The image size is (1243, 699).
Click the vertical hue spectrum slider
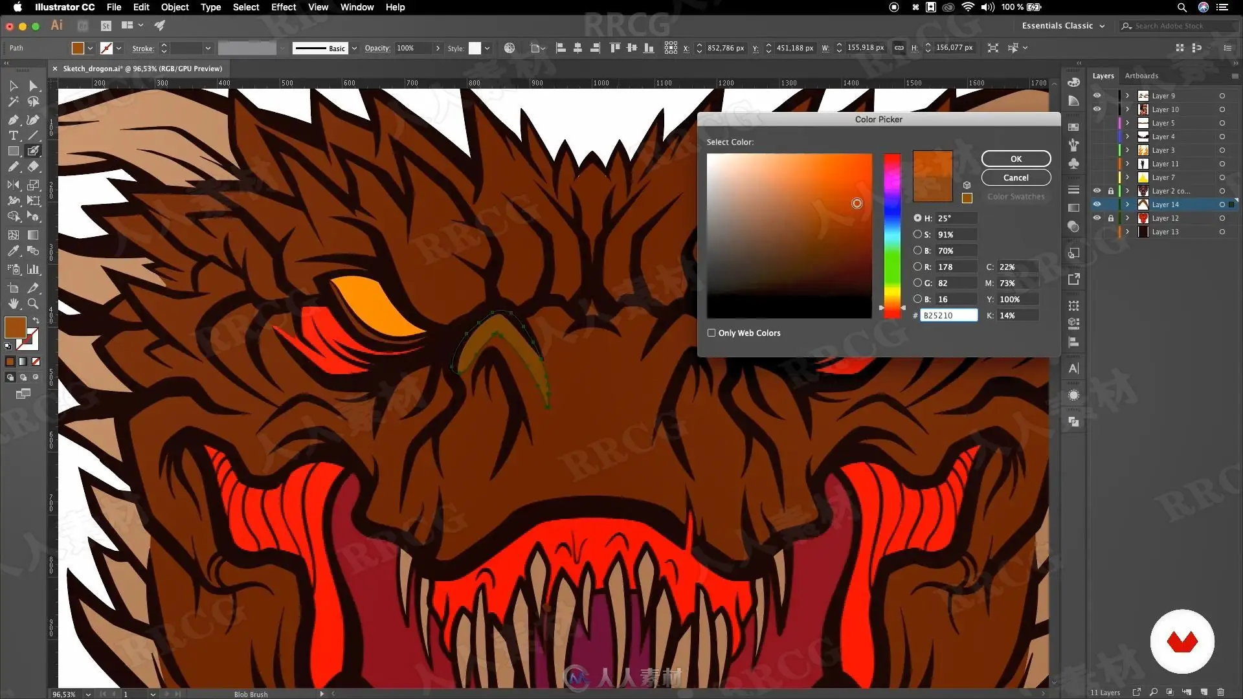[892, 236]
